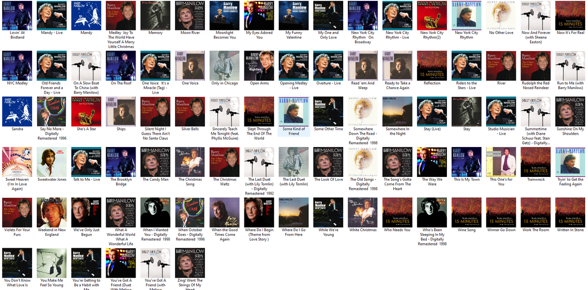
Task: Select Some Other Time file icon
Action: coord(328,112)
